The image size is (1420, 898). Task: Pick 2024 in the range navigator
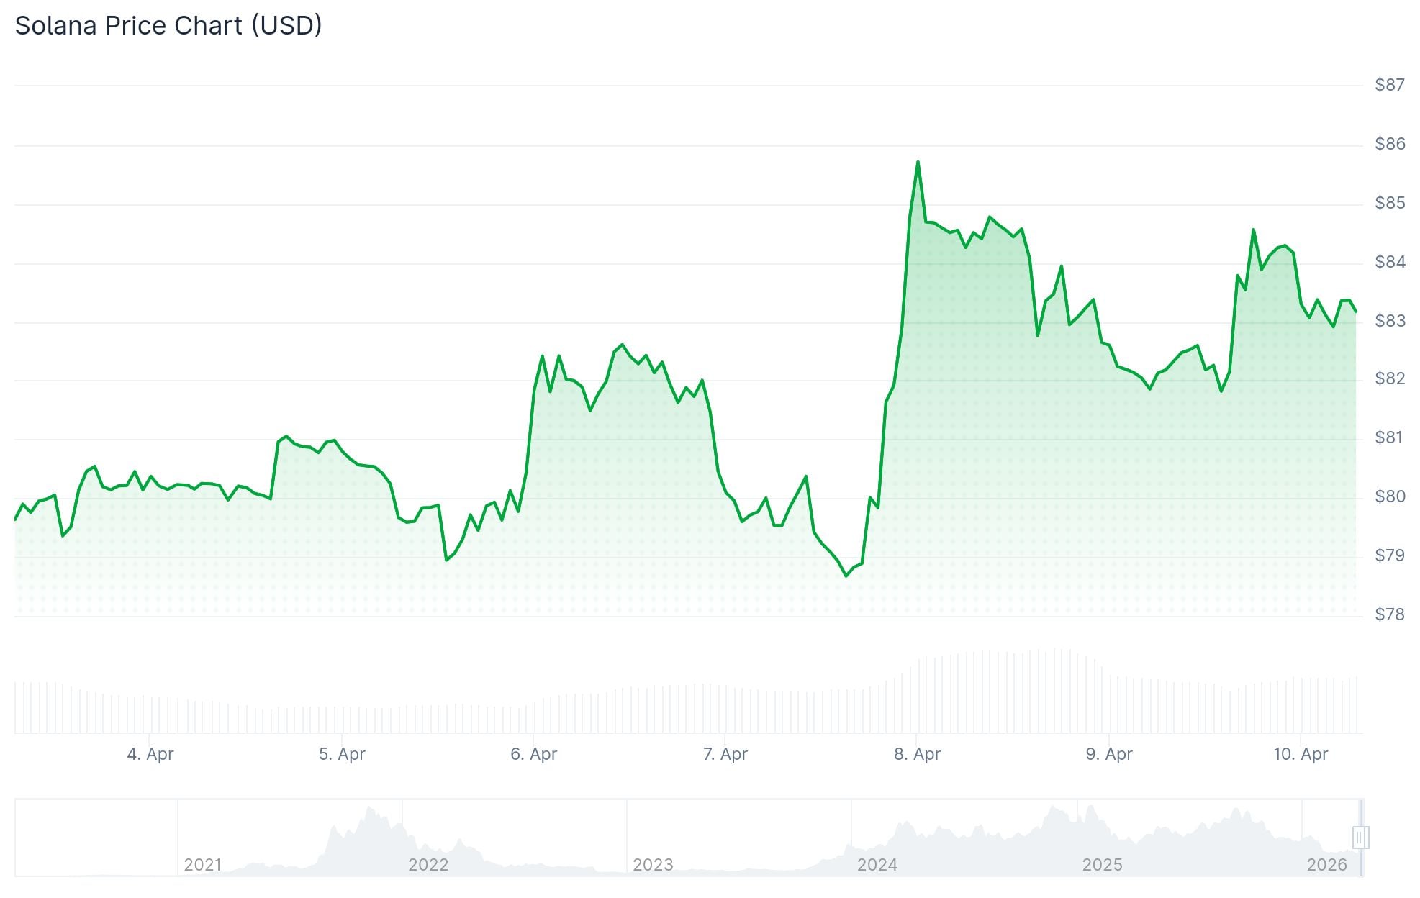click(x=877, y=864)
